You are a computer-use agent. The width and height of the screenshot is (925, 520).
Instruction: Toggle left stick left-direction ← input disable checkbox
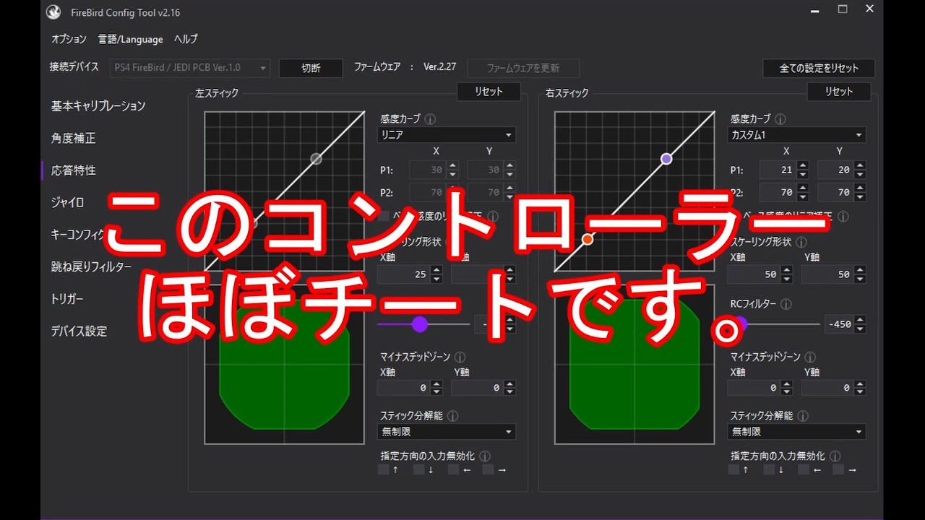pos(453,469)
